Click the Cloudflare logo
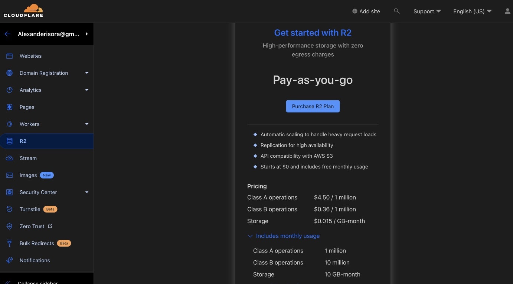 (23, 10)
